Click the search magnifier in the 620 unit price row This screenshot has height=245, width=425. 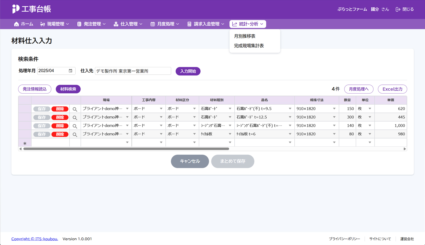[75, 109]
